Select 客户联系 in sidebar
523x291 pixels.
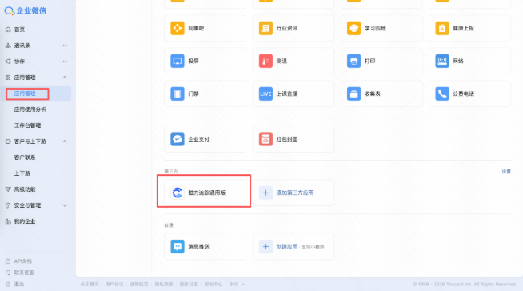pos(25,157)
